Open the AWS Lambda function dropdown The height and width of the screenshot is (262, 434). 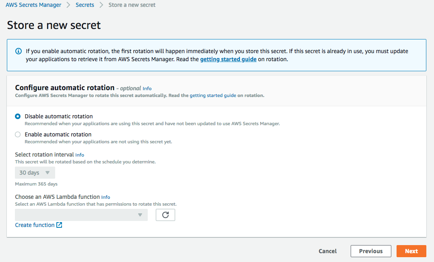81,215
